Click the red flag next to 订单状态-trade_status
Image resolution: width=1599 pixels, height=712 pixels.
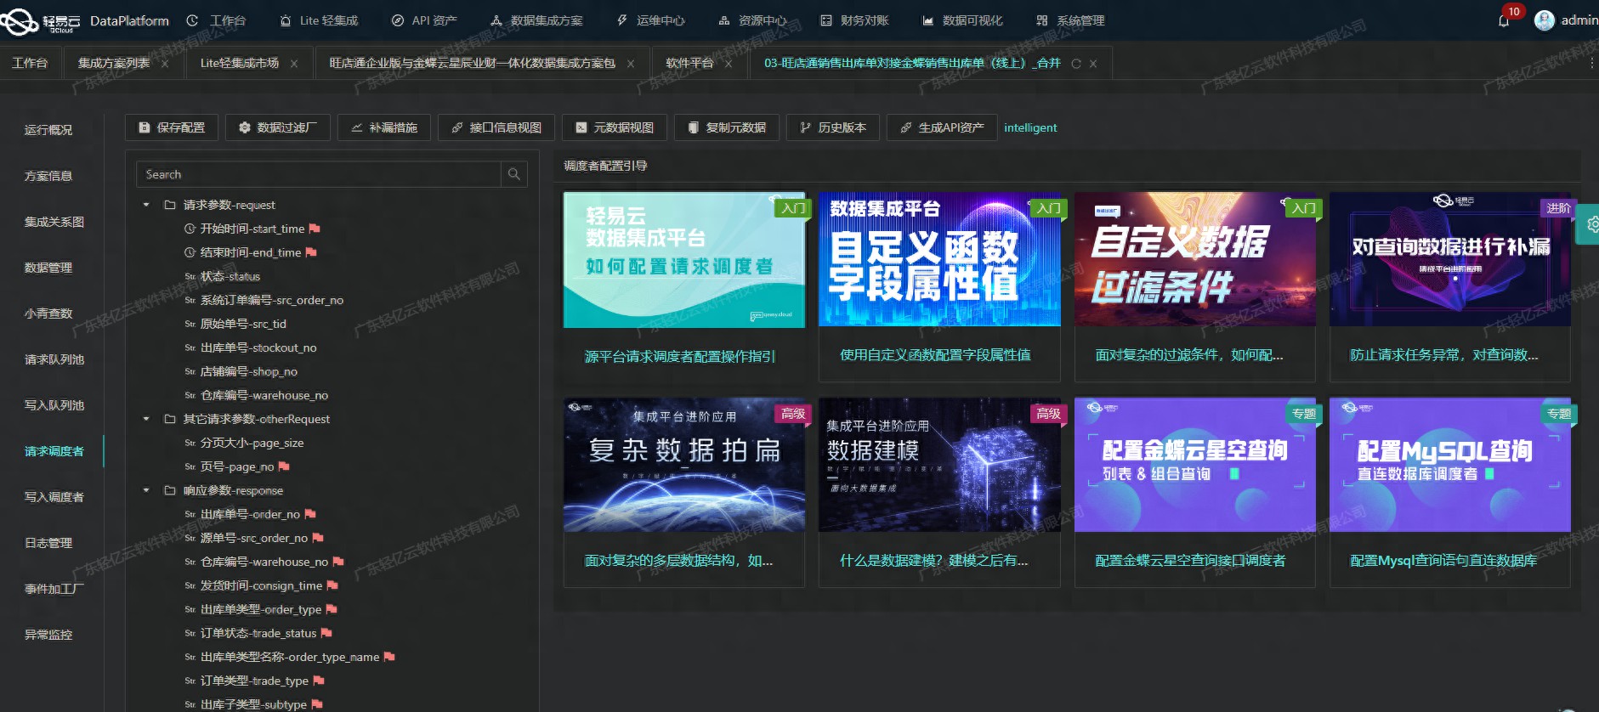pos(326,633)
